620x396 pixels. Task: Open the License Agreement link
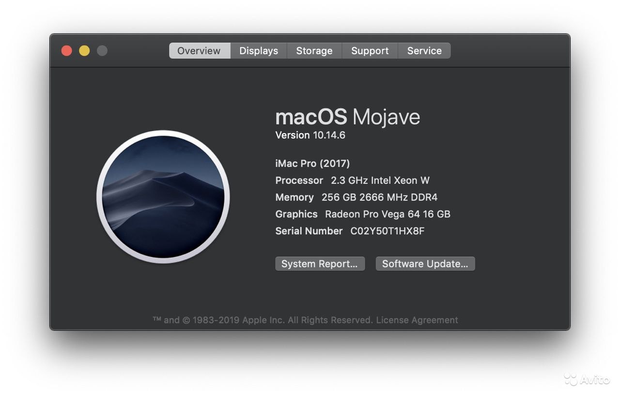(417, 320)
